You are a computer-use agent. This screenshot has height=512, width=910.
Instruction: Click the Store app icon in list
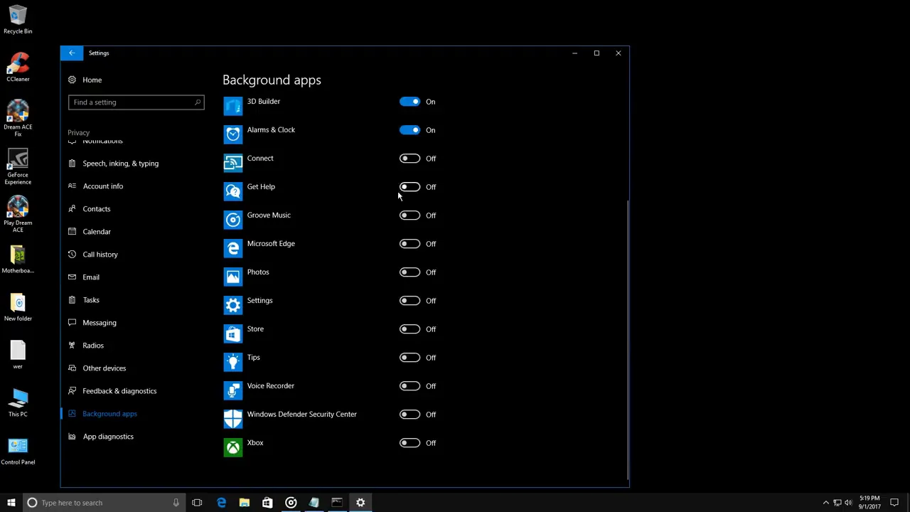[x=232, y=334]
